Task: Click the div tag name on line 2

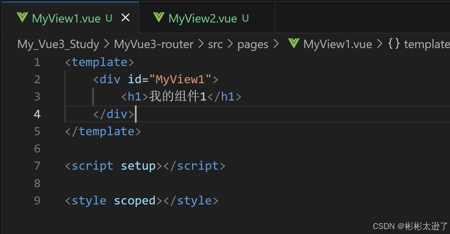Action: point(110,79)
